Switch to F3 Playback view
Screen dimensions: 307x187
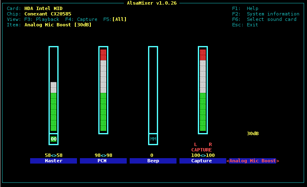coord(42,19)
